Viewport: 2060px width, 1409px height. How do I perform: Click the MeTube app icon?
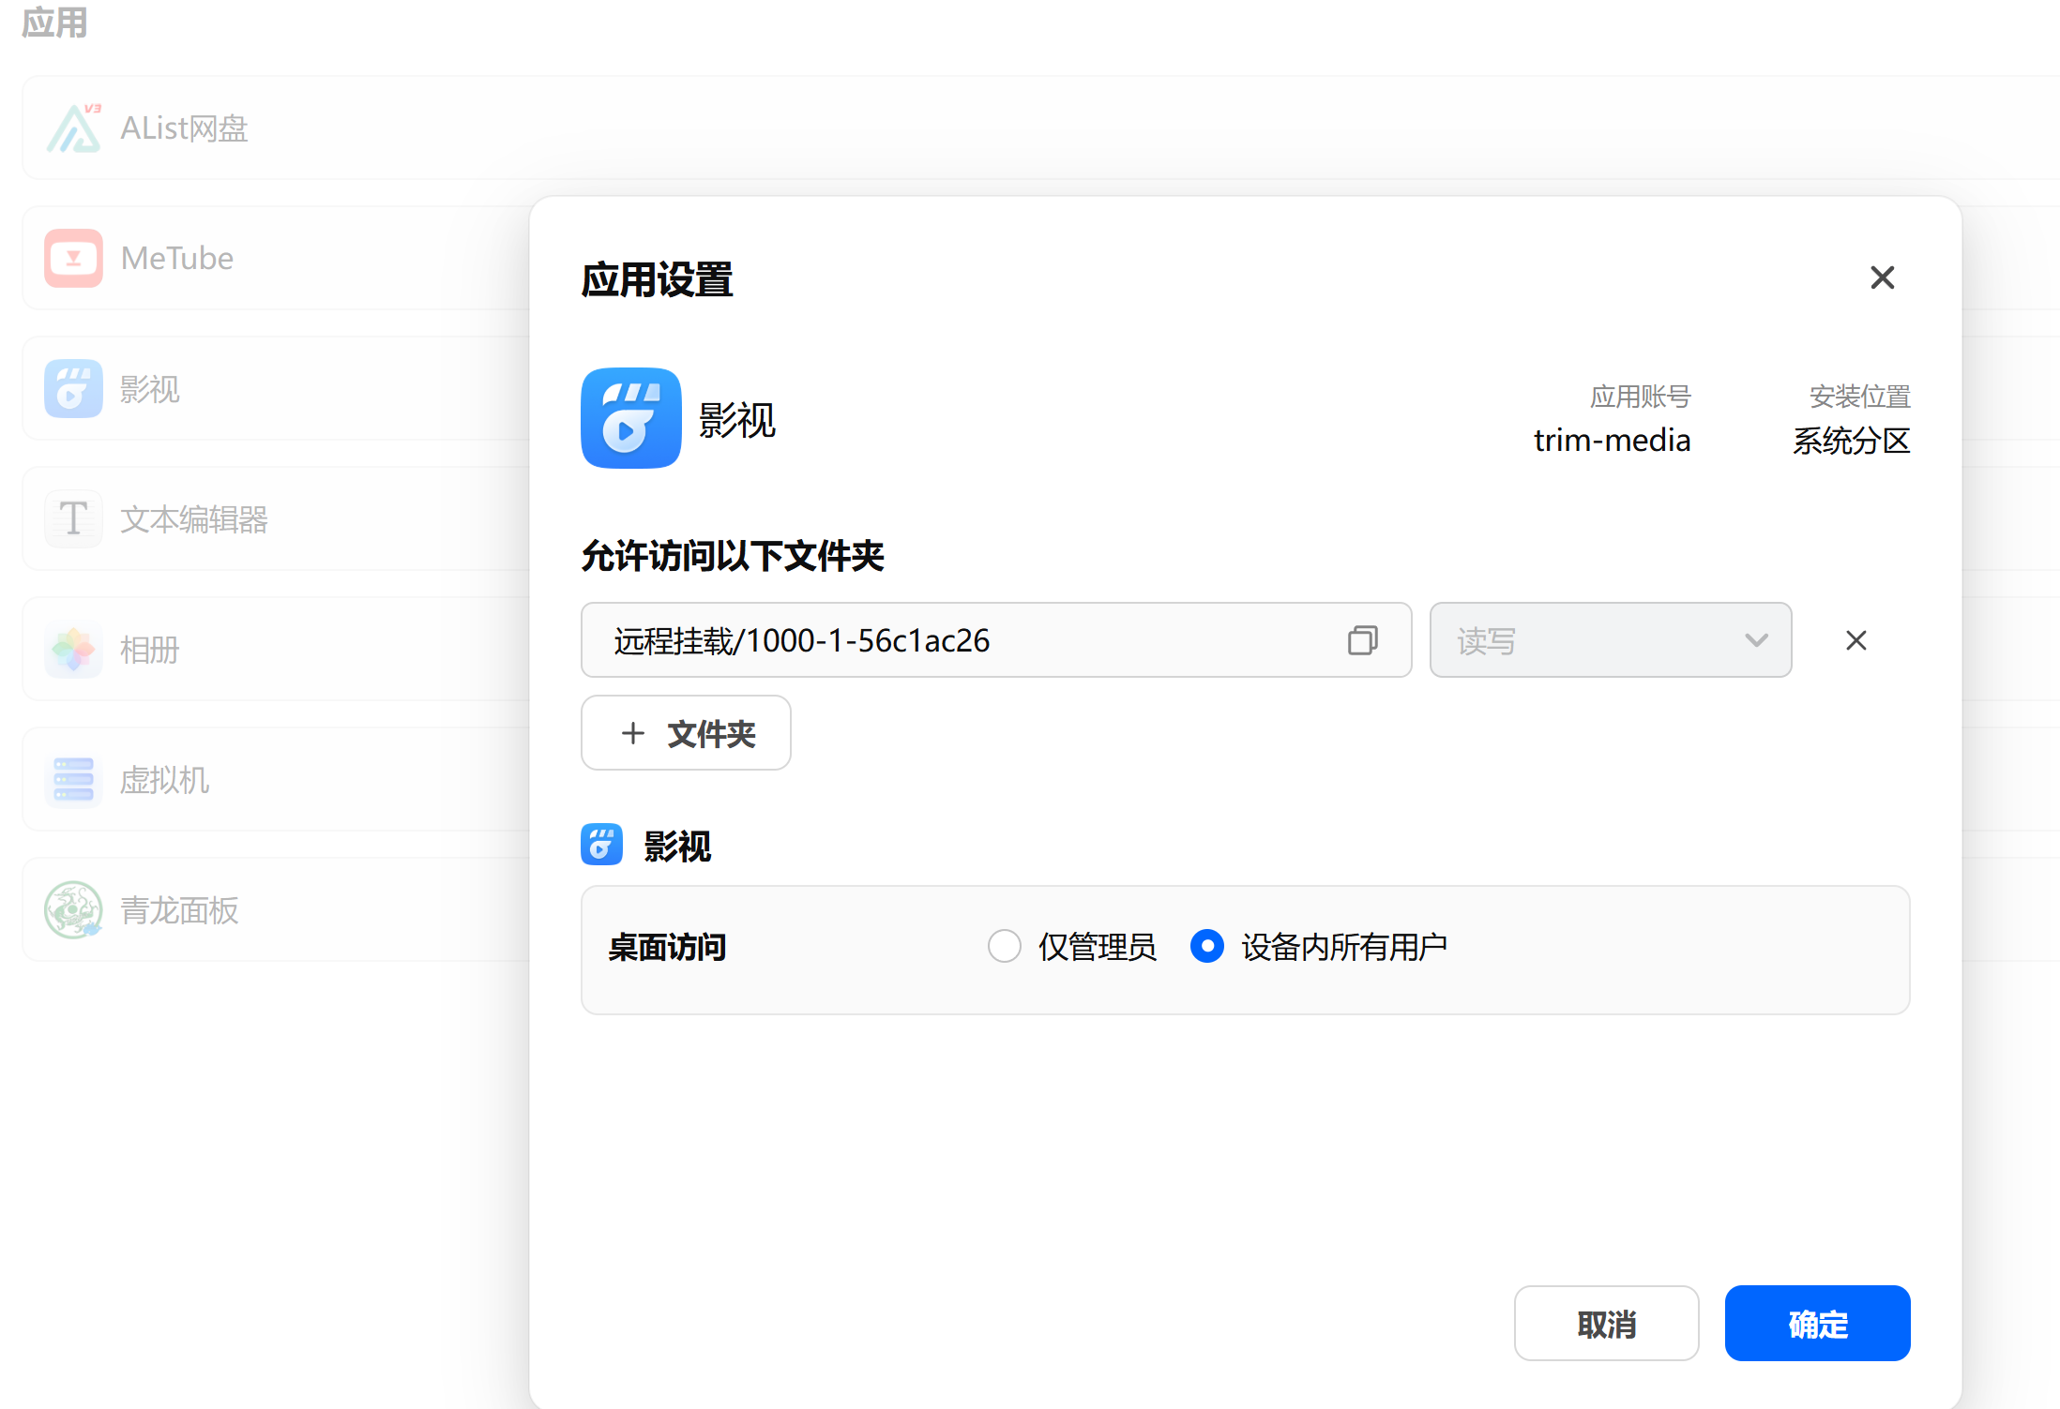pyautogui.click(x=73, y=258)
